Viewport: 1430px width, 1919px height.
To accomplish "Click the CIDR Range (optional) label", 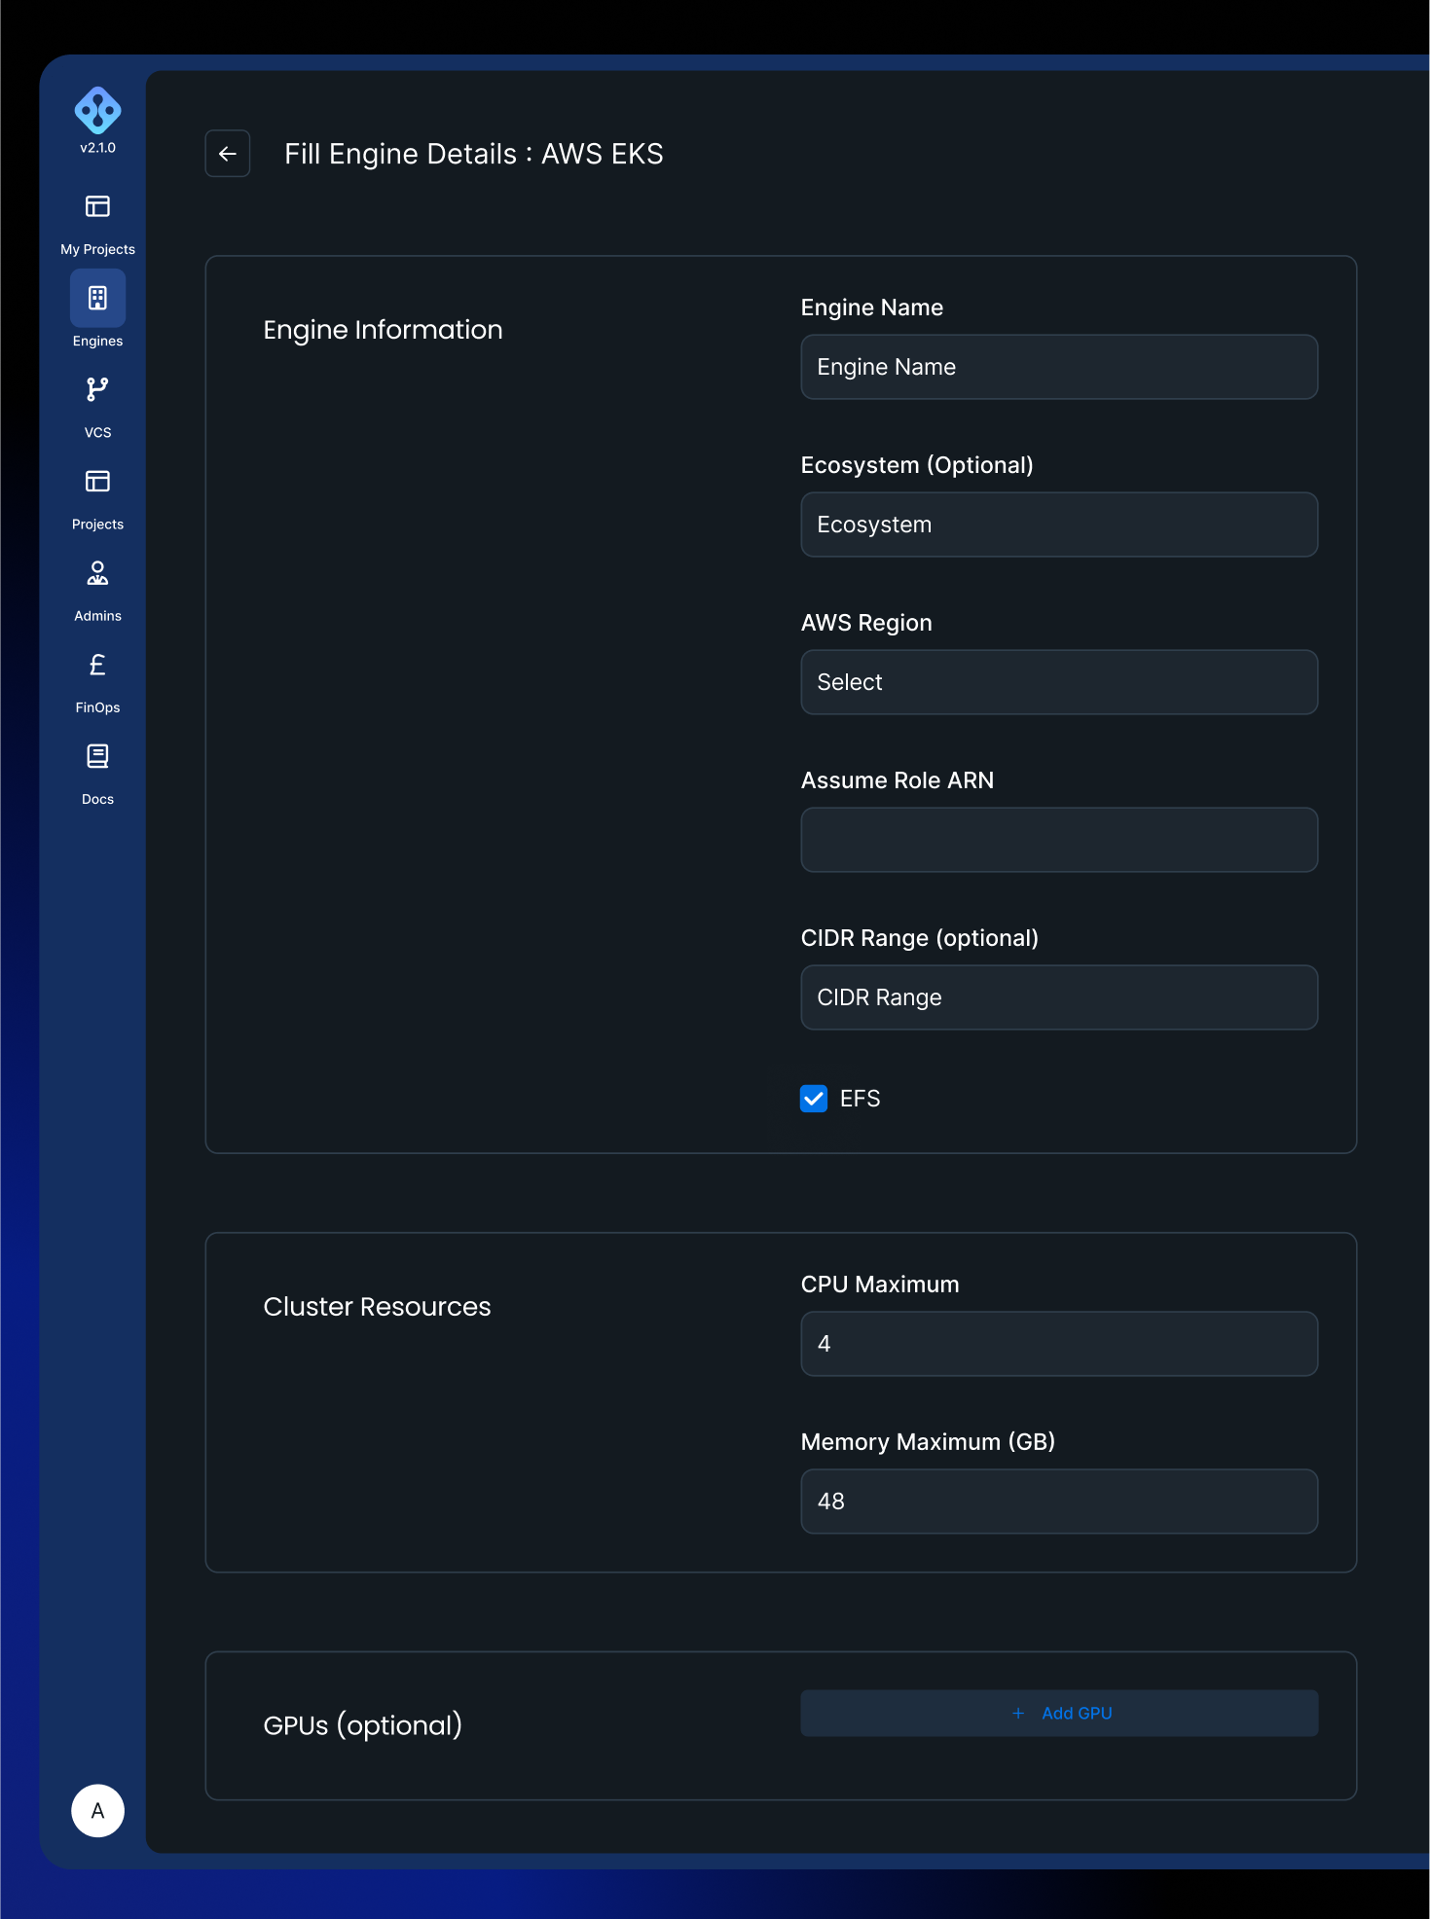I will point(919,938).
